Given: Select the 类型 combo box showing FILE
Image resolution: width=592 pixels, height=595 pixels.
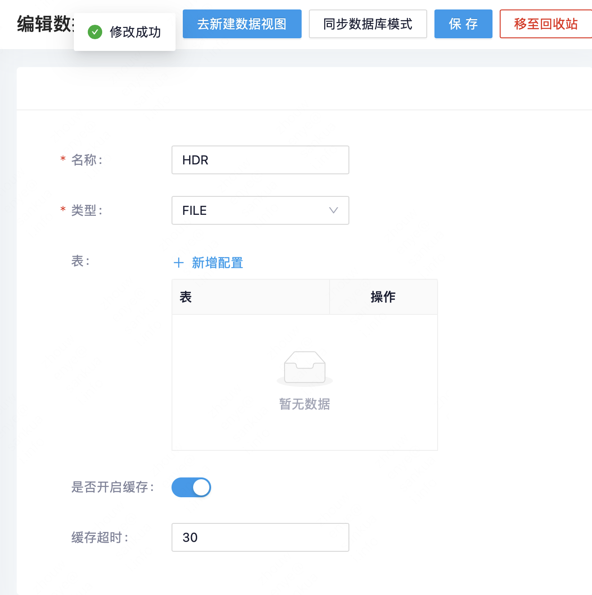Looking at the screenshot, I should (x=260, y=210).
